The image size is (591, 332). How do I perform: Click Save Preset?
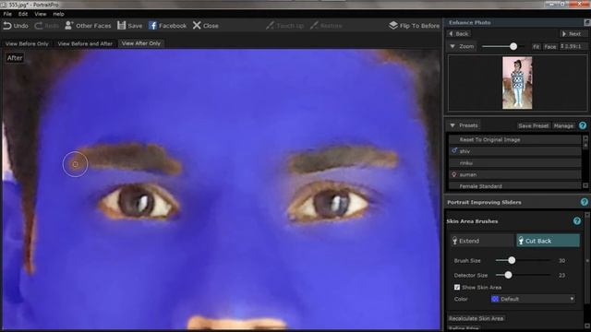click(534, 125)
